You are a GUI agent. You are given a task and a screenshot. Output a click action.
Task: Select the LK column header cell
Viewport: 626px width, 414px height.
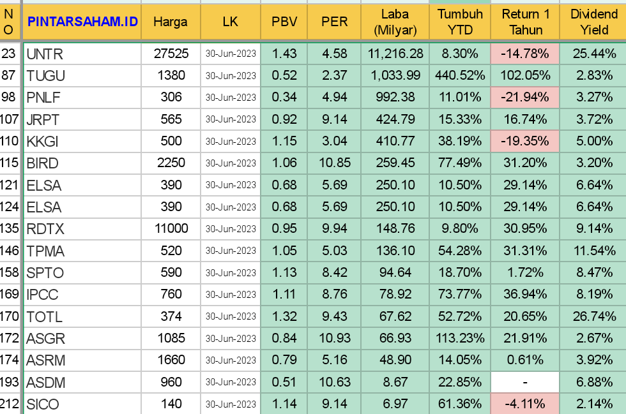point(230,22)
